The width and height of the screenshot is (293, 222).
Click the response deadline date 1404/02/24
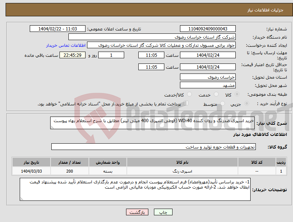click(x=208, y=55)
